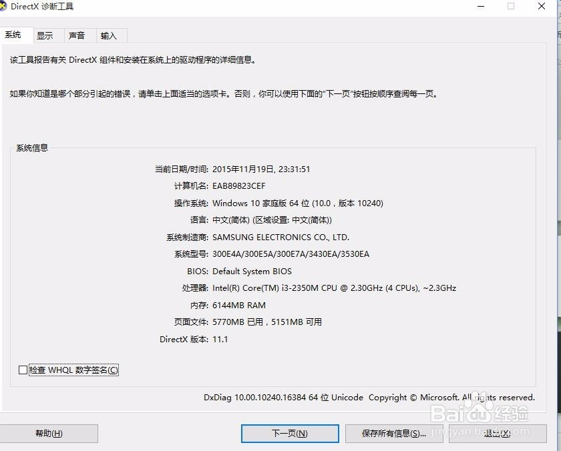Exit the tool with the 退出(X) button

pyautogui.click(x=498, y=433)
